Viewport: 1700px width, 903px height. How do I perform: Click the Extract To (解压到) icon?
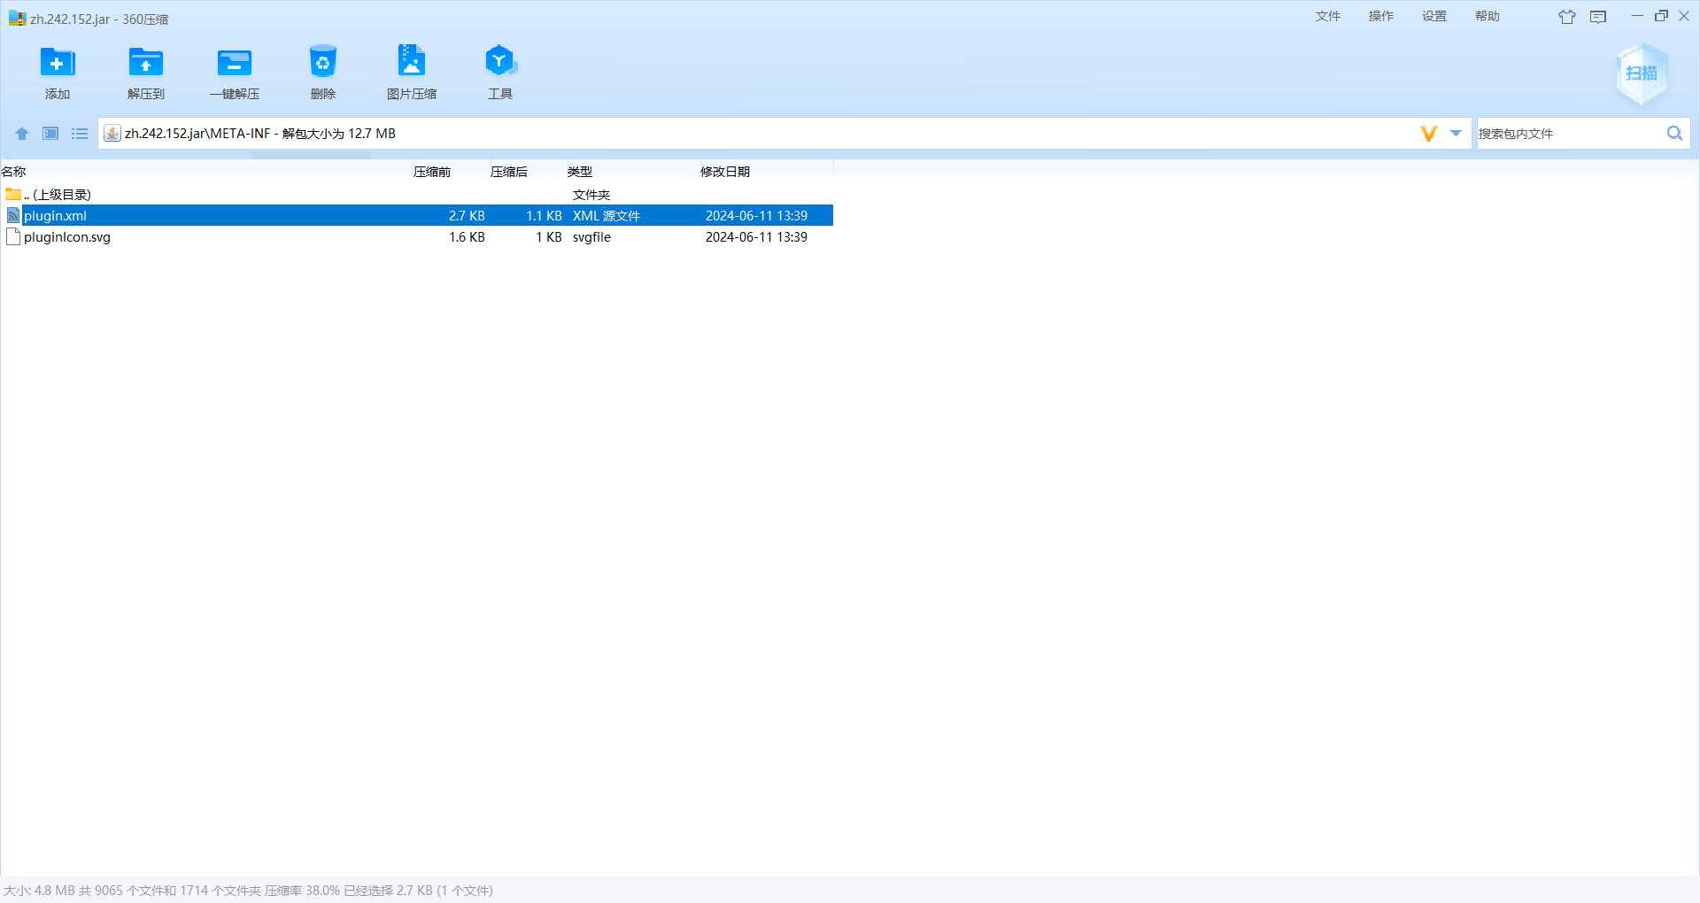(146, 64)
